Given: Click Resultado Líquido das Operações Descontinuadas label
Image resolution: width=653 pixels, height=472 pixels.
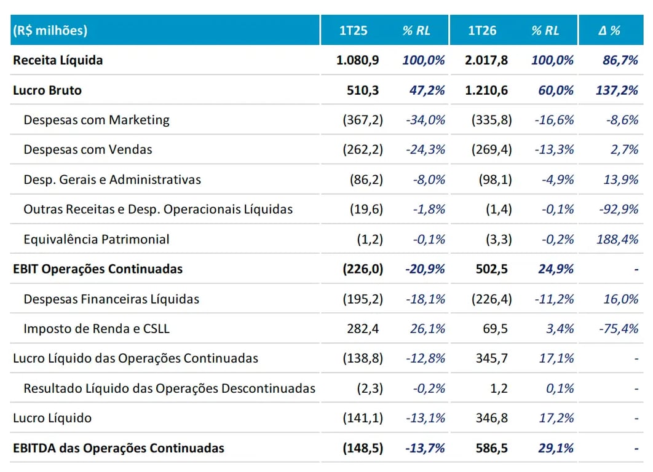Looking at the screenshot, I should 169,388.
